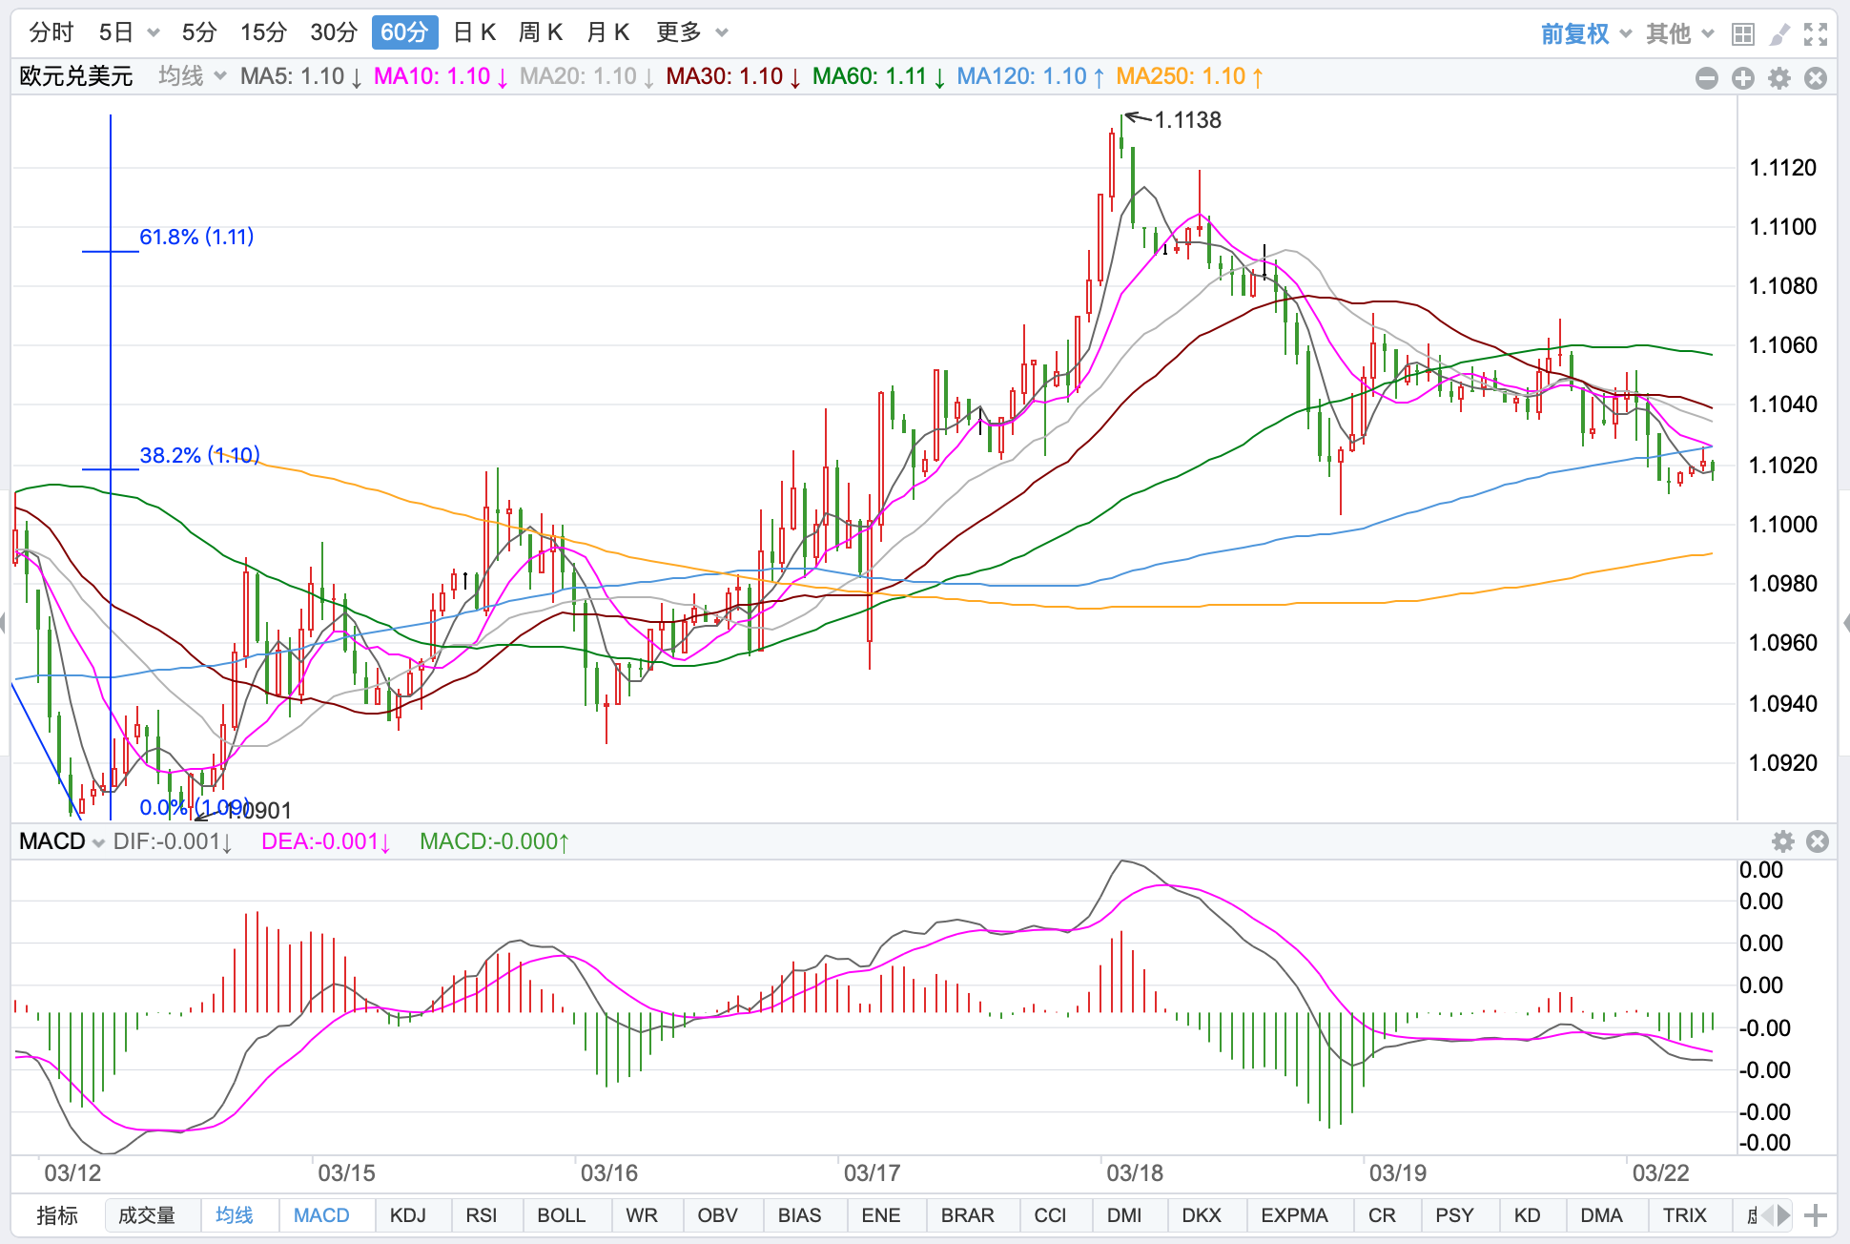This screenshot has height=1244, width=1850.
Task: Select the 60分 timeframe
Action: pyautogui.click(x=404, y=32)
